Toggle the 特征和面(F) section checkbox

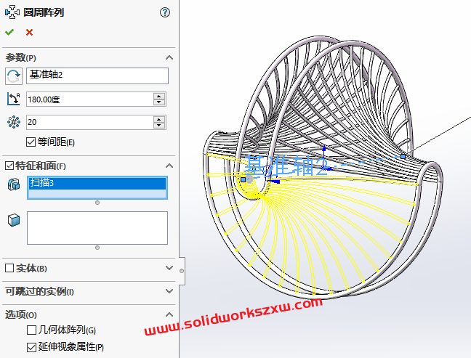pos(9,166)
